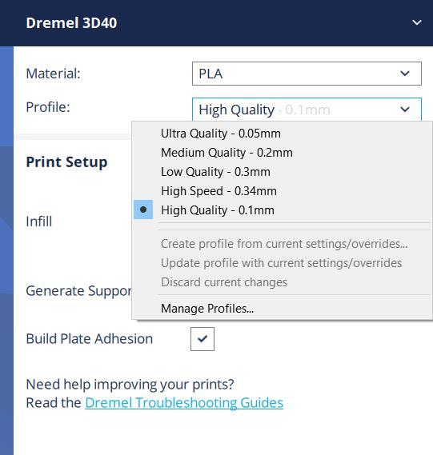Image resolution: width=433 pixels, height=455 pixels.
Task: Choose Create profile from current settings/overrides
Action: [283, 244]
